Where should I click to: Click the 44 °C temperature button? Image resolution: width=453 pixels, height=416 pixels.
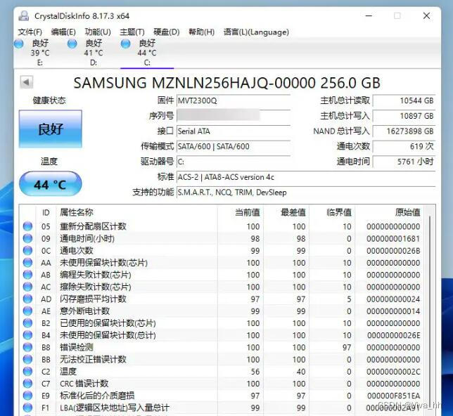coord(51,184)
